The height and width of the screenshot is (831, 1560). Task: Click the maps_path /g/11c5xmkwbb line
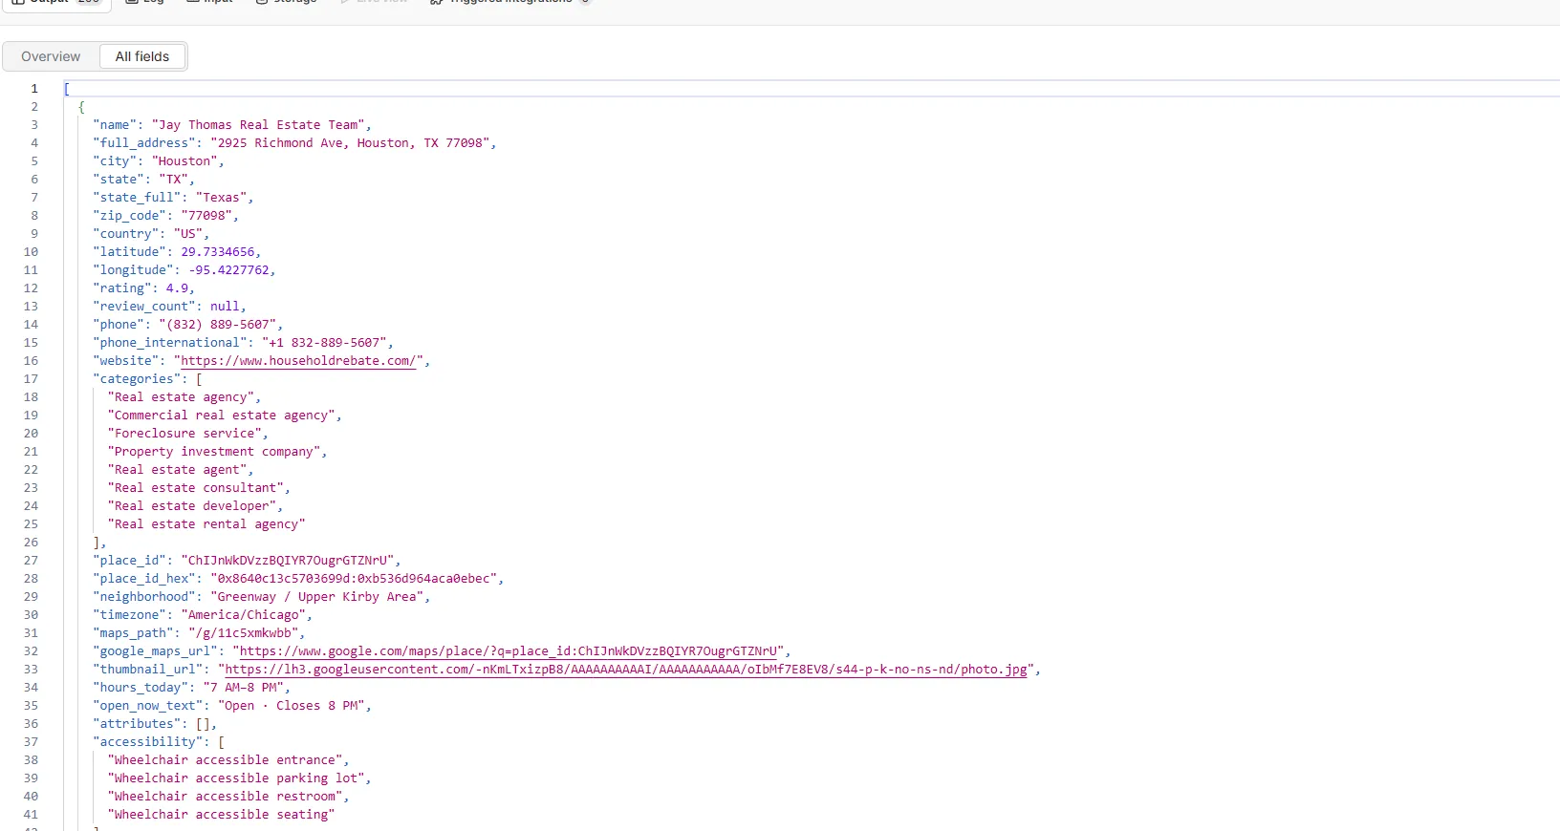point(199,633)
